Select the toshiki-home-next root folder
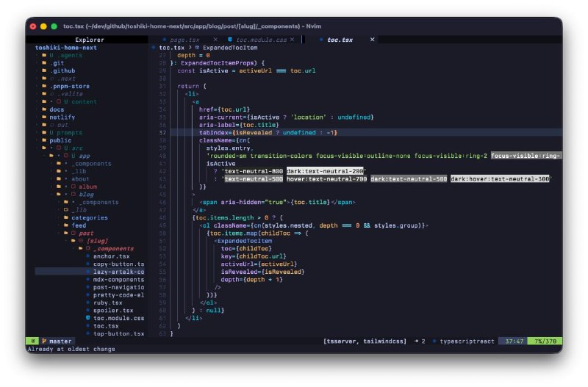The image size is (588, 387). (x=65, y=48)
